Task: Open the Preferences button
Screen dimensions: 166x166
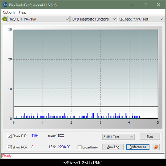Action: pyautogui.click(x=138, y=147)
